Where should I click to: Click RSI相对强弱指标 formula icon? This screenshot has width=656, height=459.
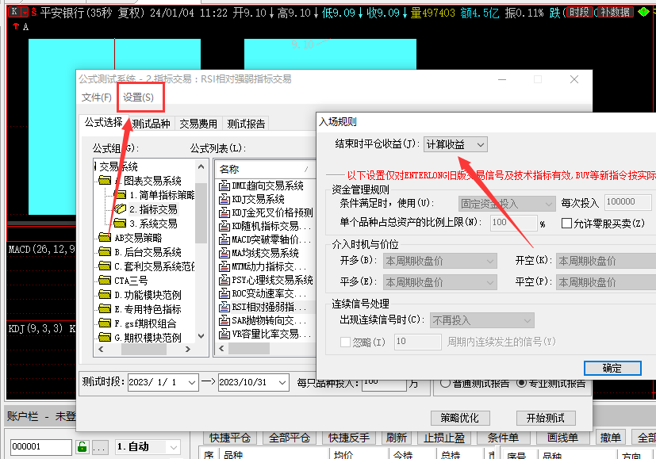pos(224,308)
